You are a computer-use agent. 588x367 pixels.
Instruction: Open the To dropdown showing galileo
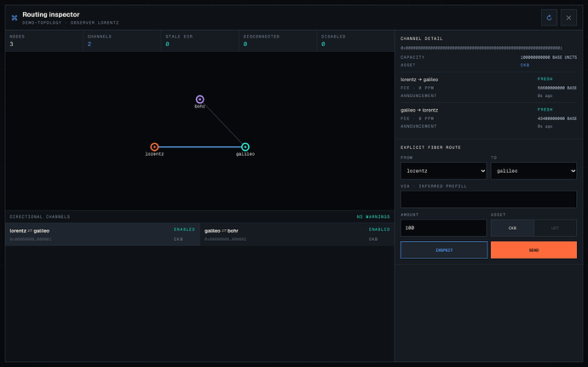[533, 171]
